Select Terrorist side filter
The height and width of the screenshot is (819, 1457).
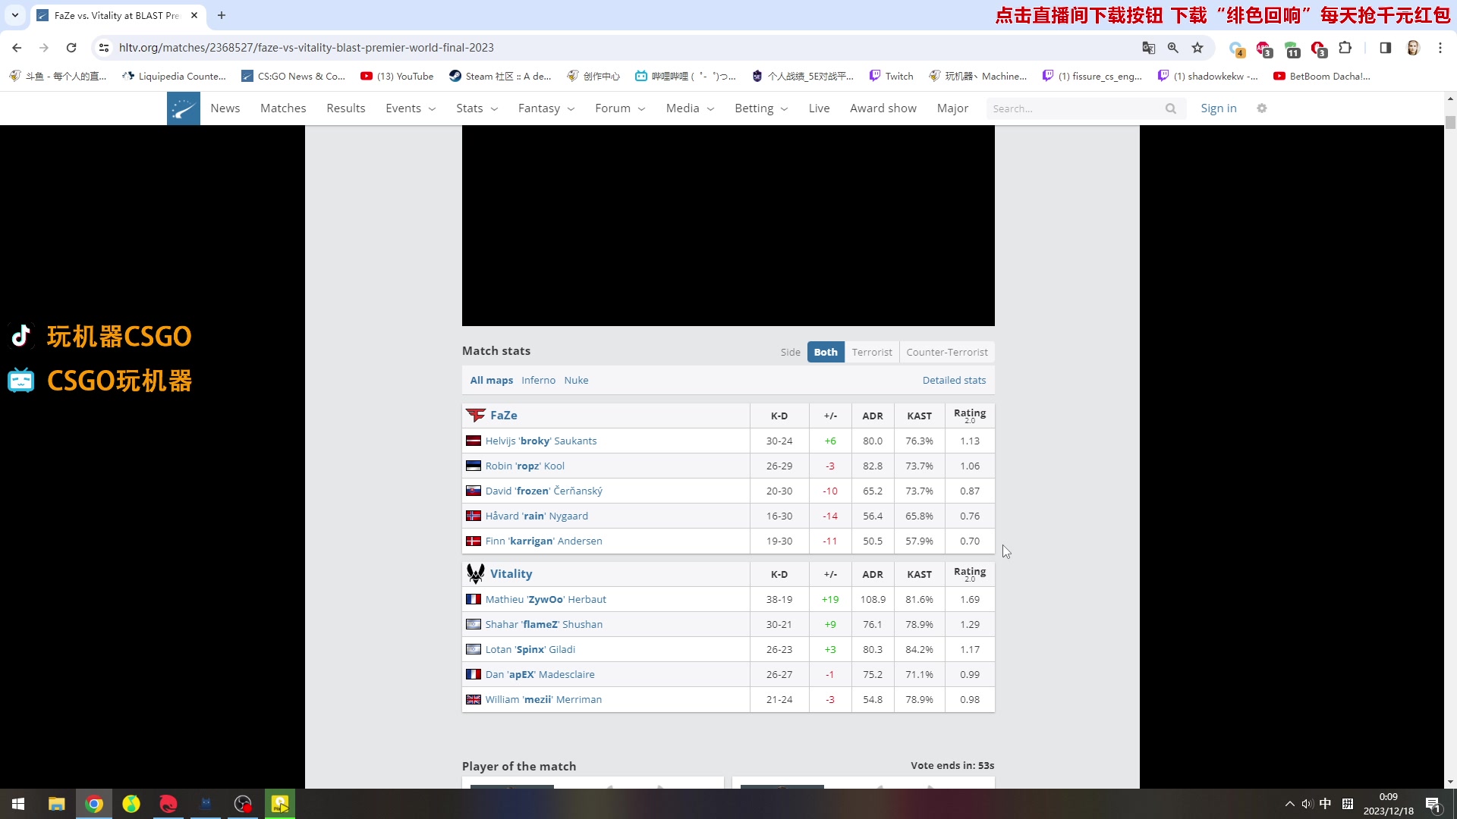click(x=872, y=352)
